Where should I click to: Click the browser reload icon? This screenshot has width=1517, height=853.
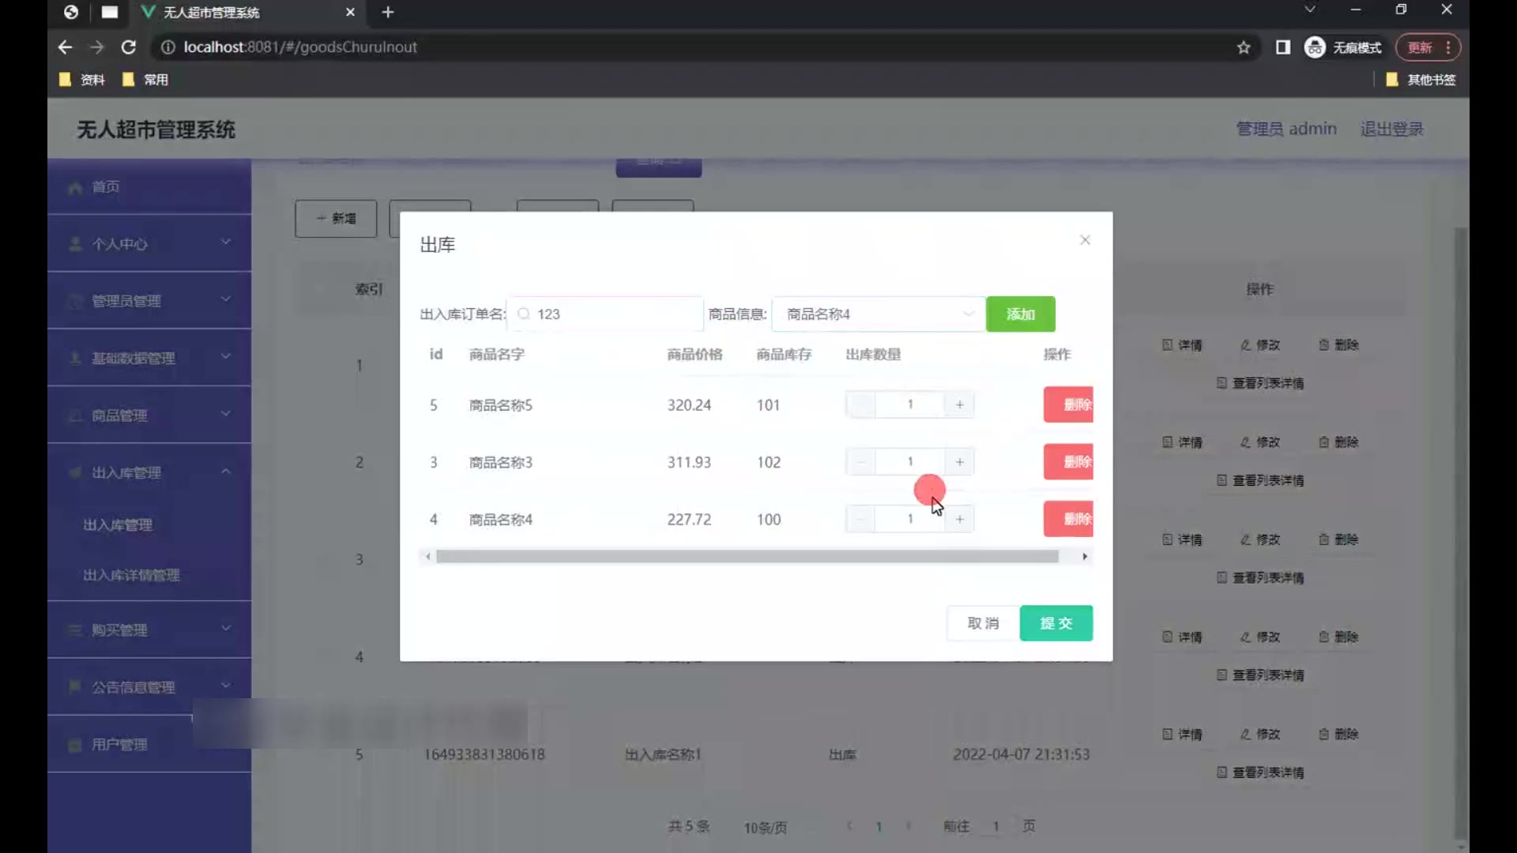pos(128,47)
